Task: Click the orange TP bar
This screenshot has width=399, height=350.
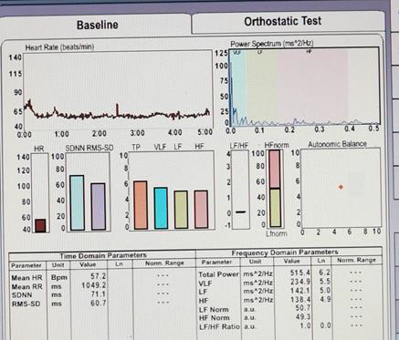Action: (141, 205)
